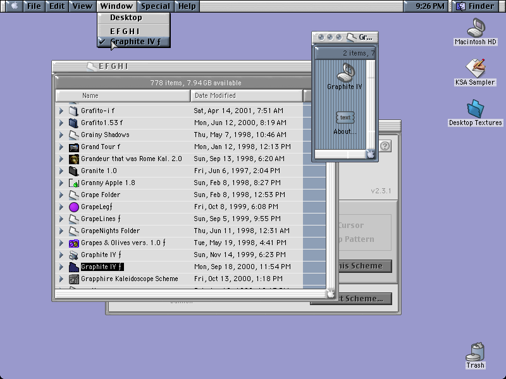Click highlighted Graphite IV ƒ row icon
Viewport: 506px width, 379px height.
[x=73, y=267]
